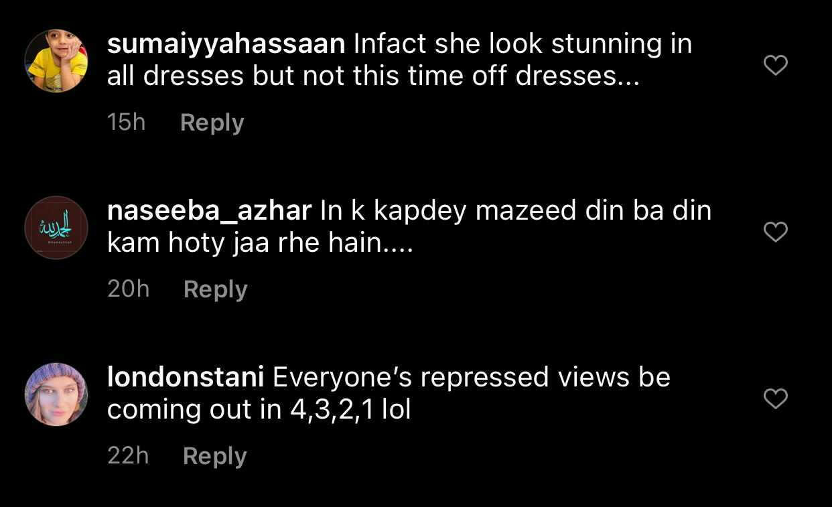
Task: Tap the heart beside londonstani's comment
Action: [x=775, y=399]
